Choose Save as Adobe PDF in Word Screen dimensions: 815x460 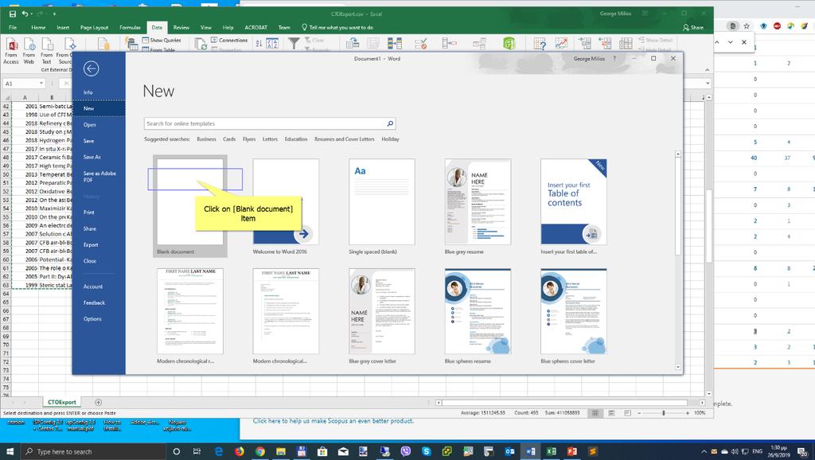99,177
